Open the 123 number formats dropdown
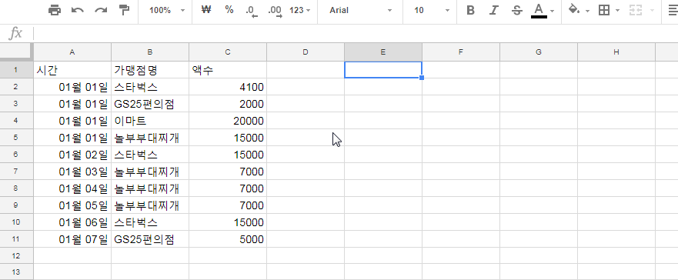Screen dimensions: 678x280 [x=300, y=10]
